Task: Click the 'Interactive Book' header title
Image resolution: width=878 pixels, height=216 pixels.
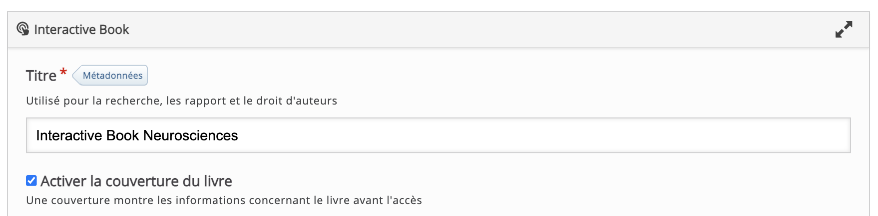Action: pos(81,30)
